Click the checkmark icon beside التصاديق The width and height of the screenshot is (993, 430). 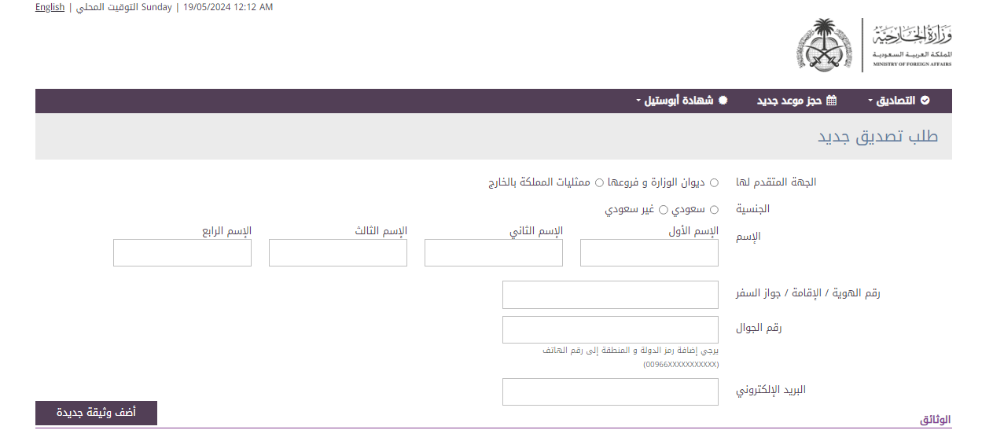coord(925,101)
